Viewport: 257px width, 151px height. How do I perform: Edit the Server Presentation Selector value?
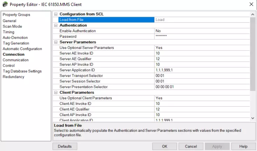202,87
